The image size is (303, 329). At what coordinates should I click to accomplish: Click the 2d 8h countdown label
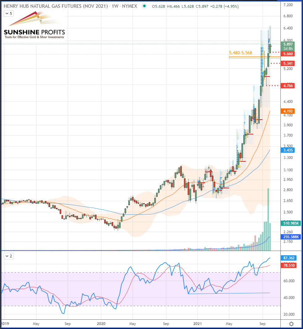288,49
